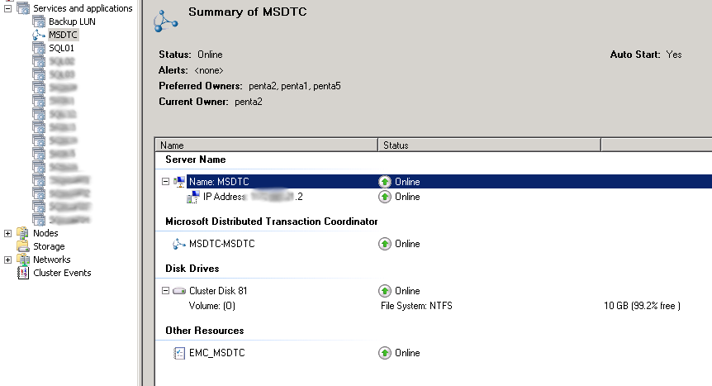Sort by the Name column header

pyautogui.click(x=267, y=145)
